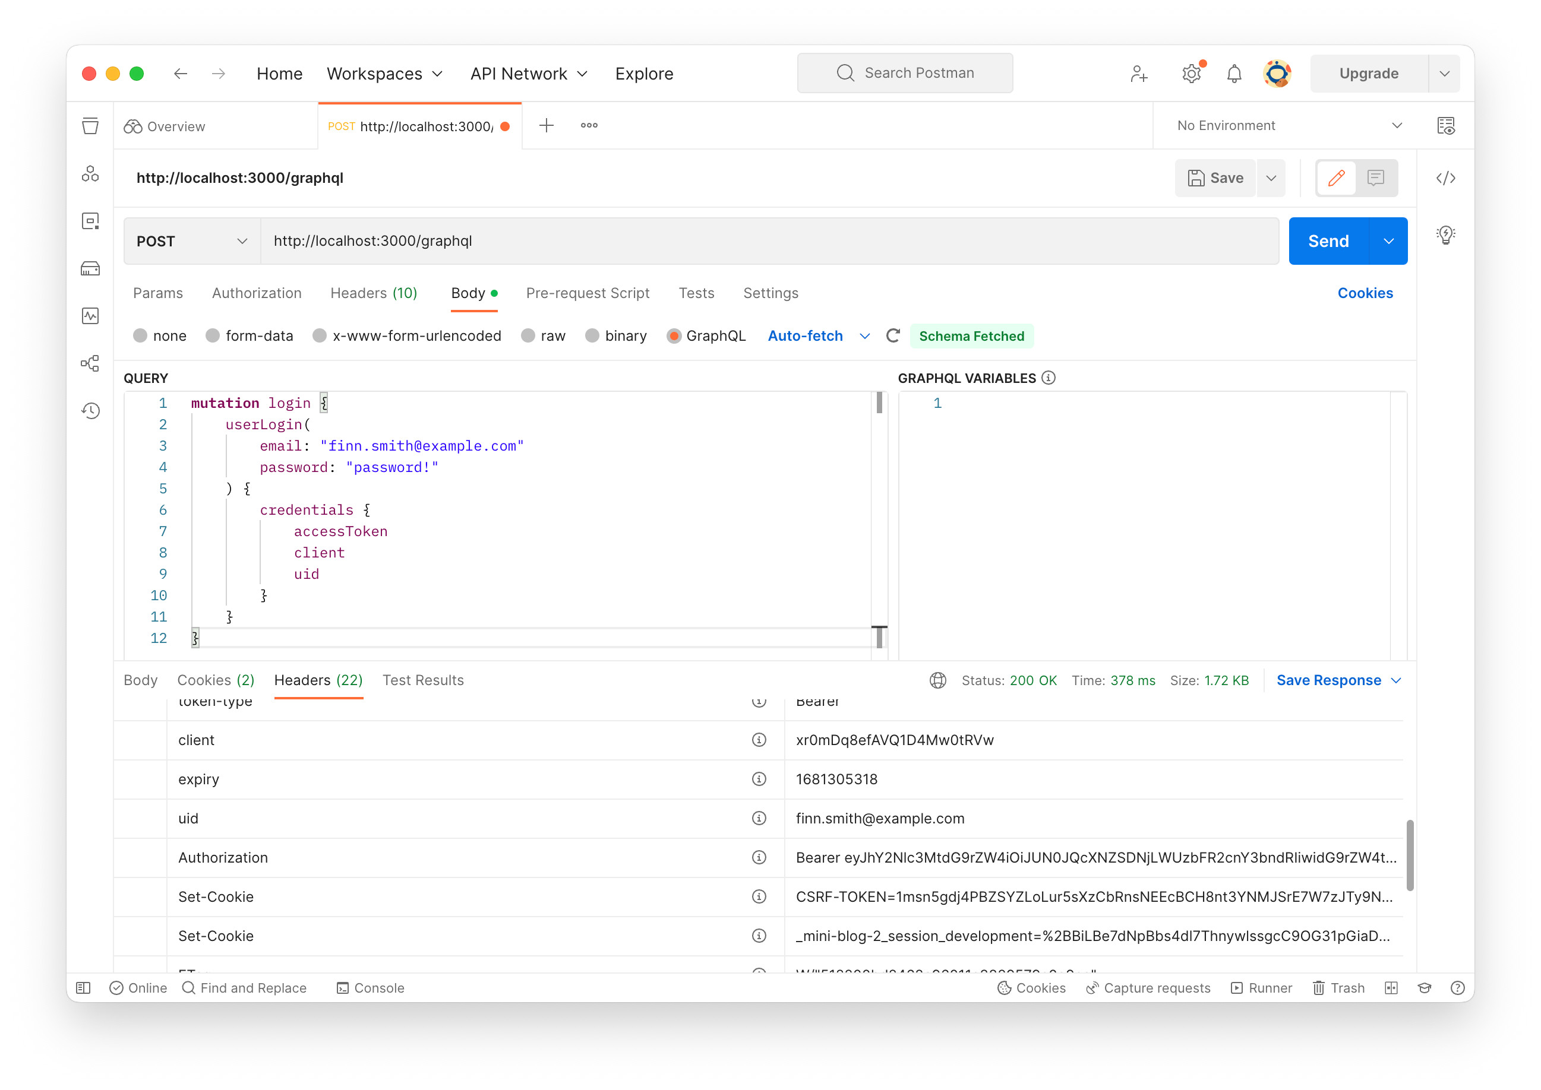1541x1090 pixels.
Task: Click the Save button
Action: point(1215,178)
